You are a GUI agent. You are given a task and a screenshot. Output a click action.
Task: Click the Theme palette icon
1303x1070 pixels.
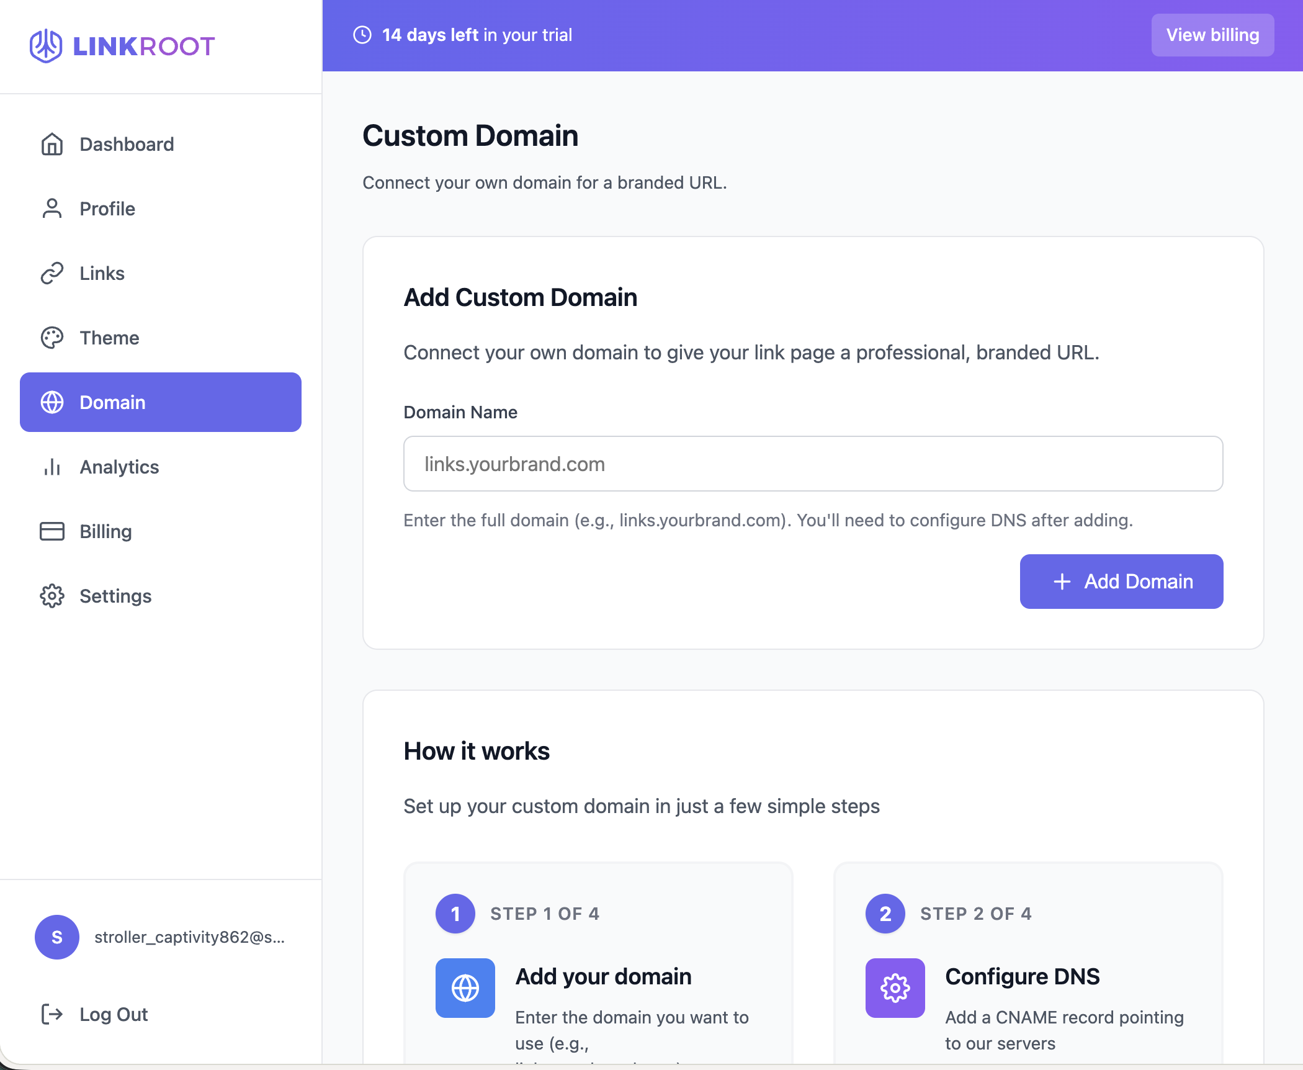[52, 338]
